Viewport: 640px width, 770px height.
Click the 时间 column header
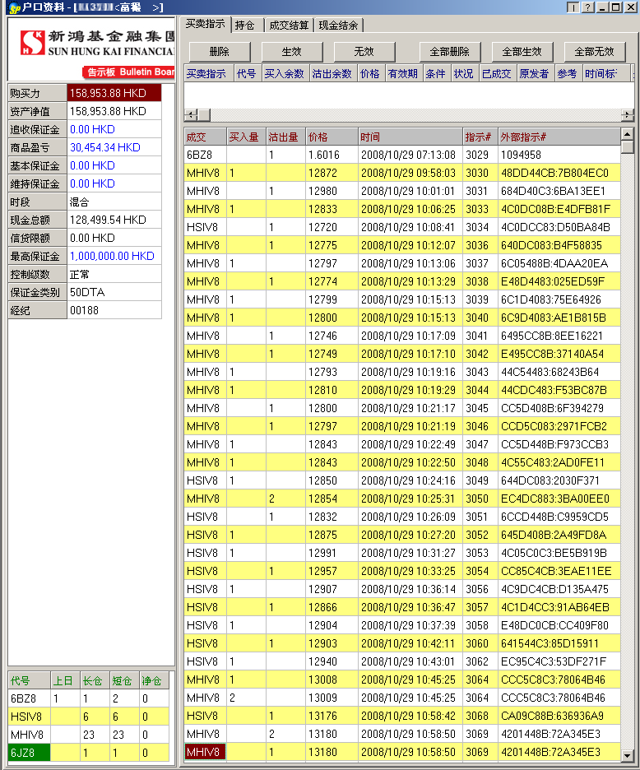tap(410, 137)
